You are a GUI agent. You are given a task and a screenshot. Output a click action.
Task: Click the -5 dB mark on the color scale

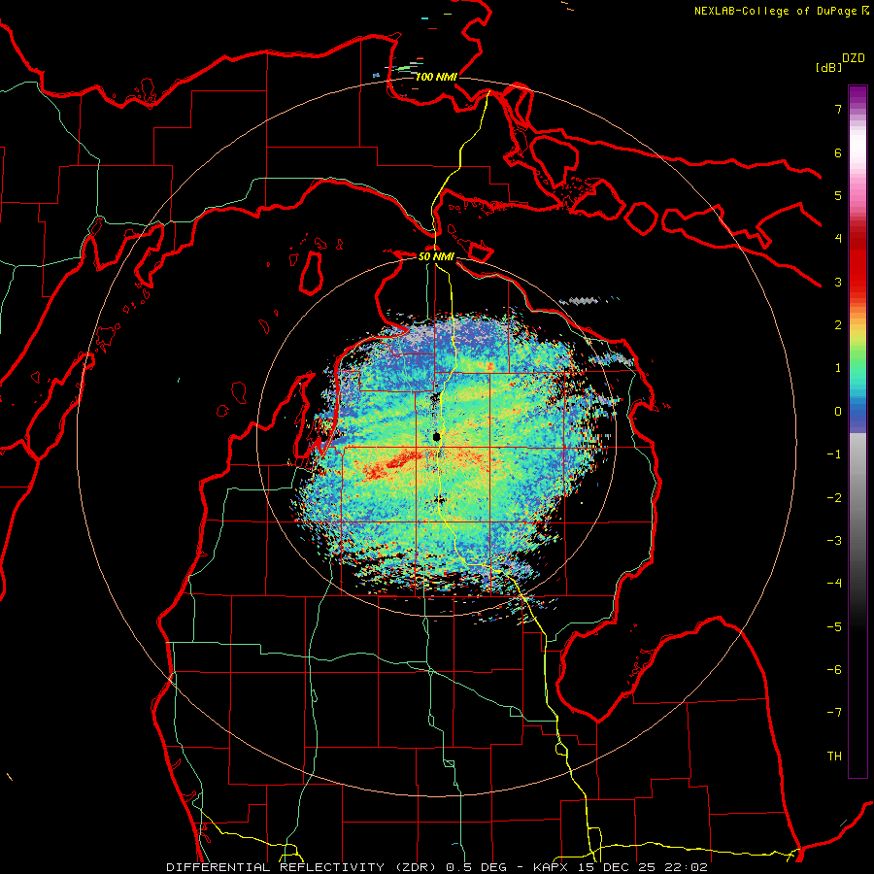(834, 627)
